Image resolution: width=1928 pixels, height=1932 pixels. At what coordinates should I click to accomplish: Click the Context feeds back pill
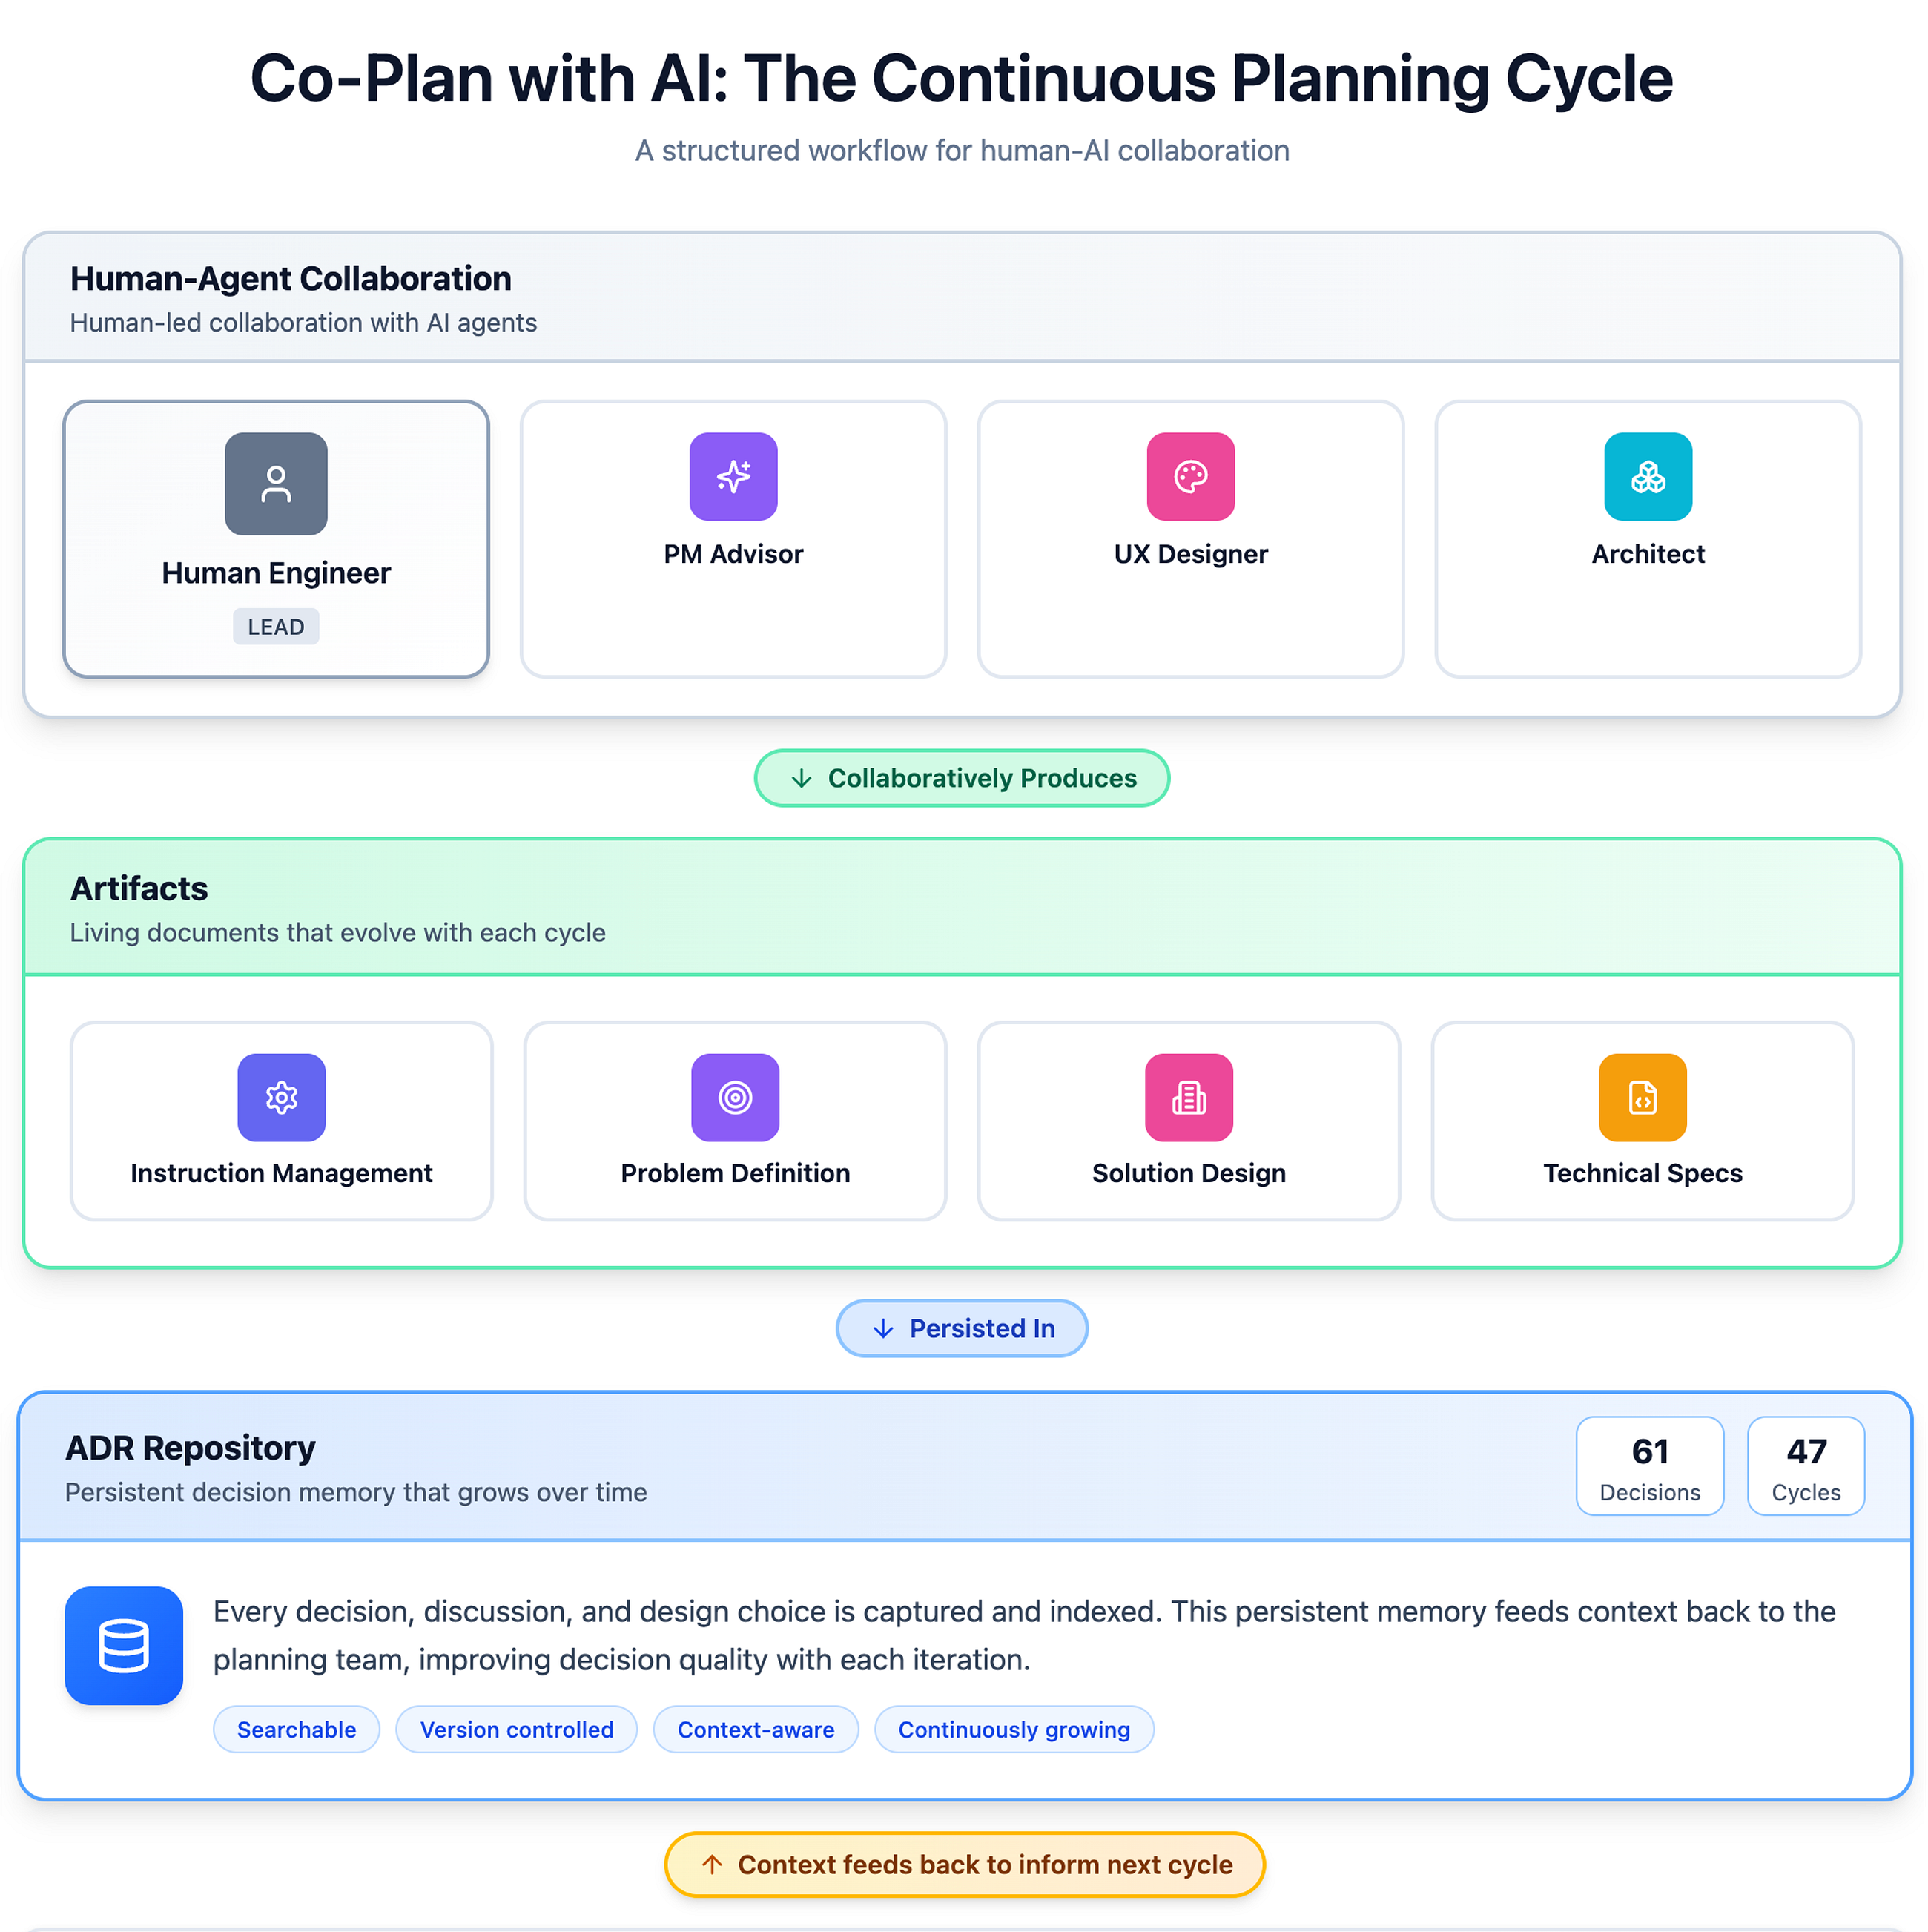pyautogui.click(x=965, y=1865)
